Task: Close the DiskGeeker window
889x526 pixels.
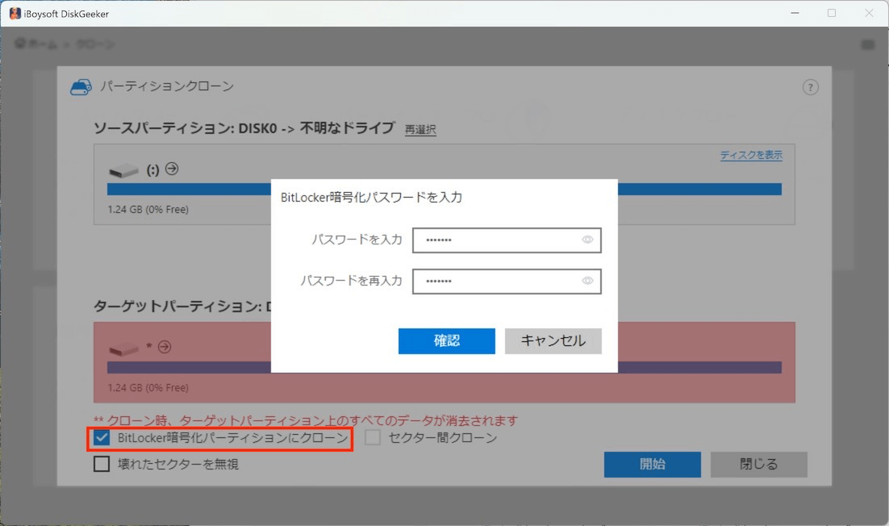Action: pyautogui.click(x=869, y=13)
